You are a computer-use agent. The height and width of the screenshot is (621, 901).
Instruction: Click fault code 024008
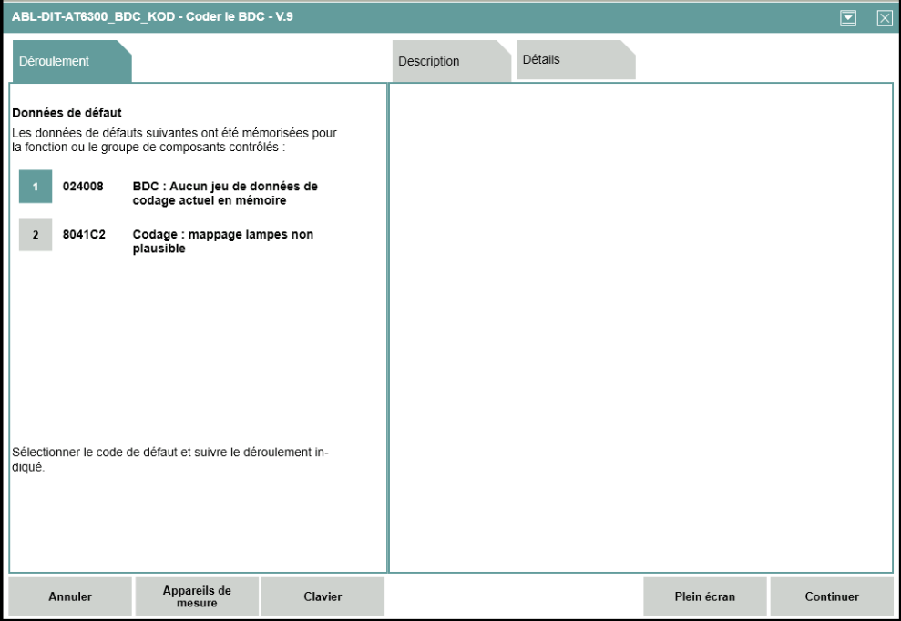[x=83, y=186]
